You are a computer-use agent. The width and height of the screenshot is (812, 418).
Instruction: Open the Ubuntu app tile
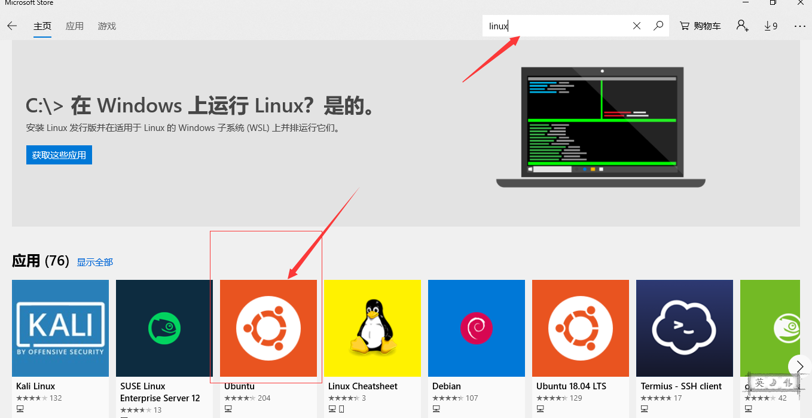[268, 328]
